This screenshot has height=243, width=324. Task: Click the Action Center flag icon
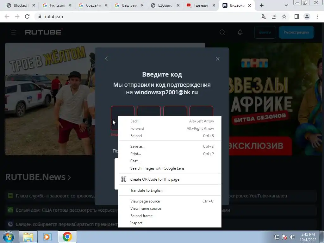pos(284,237)
